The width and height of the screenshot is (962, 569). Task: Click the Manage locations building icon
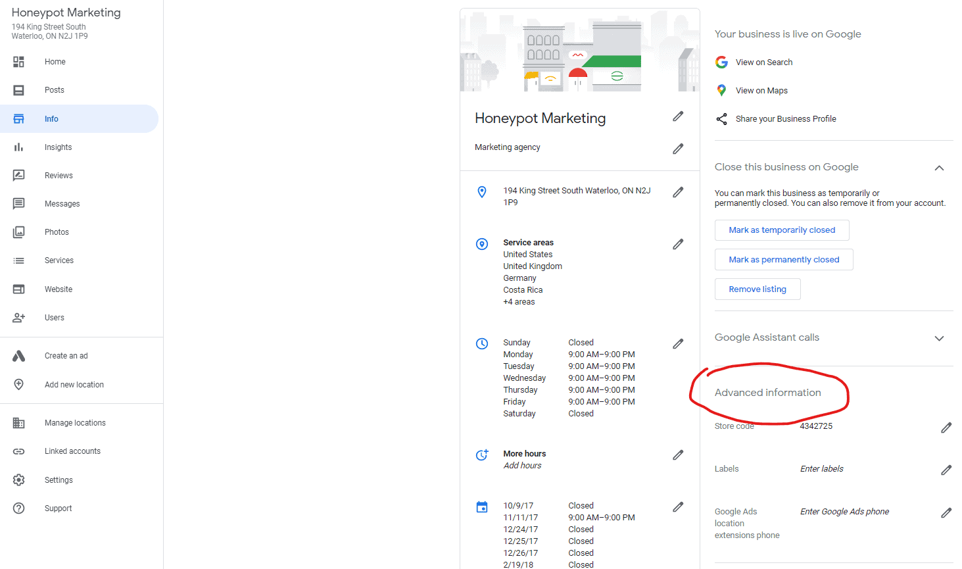point(18,423)
